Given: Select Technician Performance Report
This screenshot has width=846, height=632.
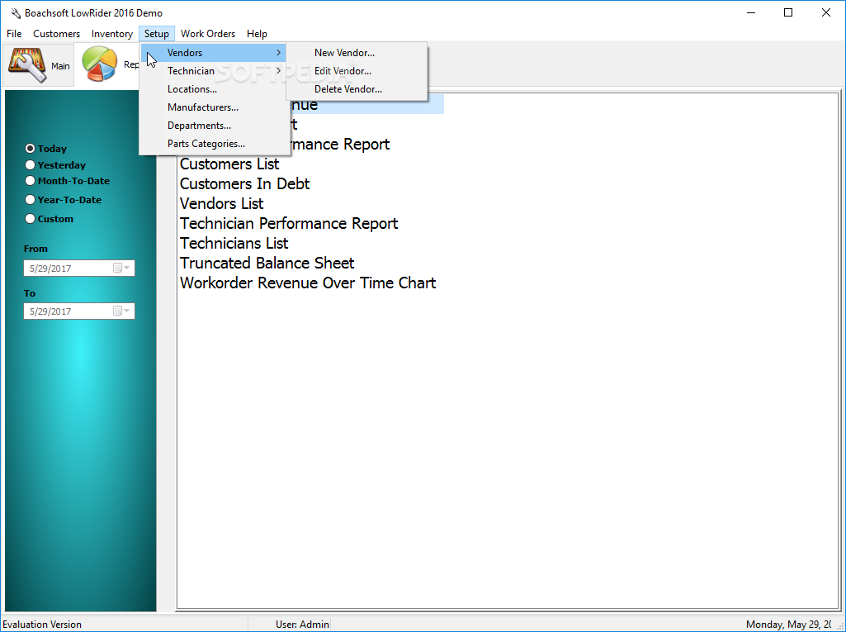Looking at the screenshot, I should 289,223.
